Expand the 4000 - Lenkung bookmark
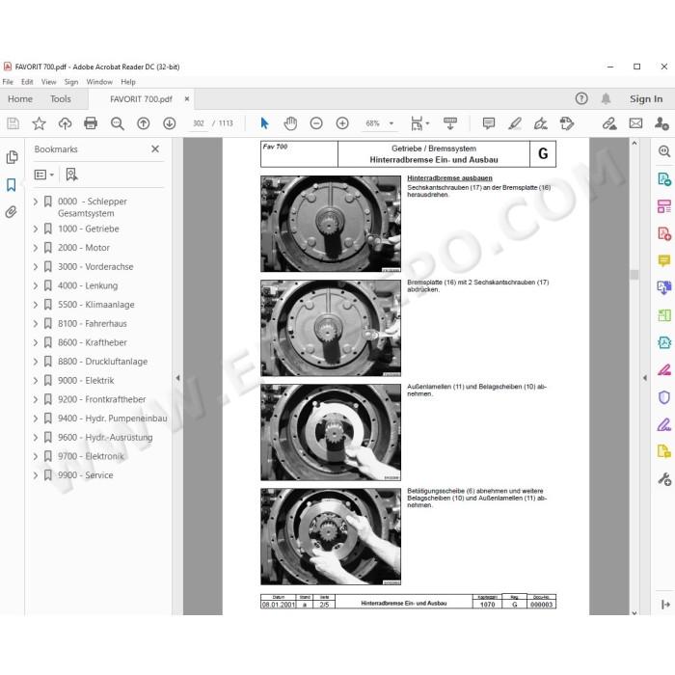The image size is (675, 675). click(x=36, y=285)
